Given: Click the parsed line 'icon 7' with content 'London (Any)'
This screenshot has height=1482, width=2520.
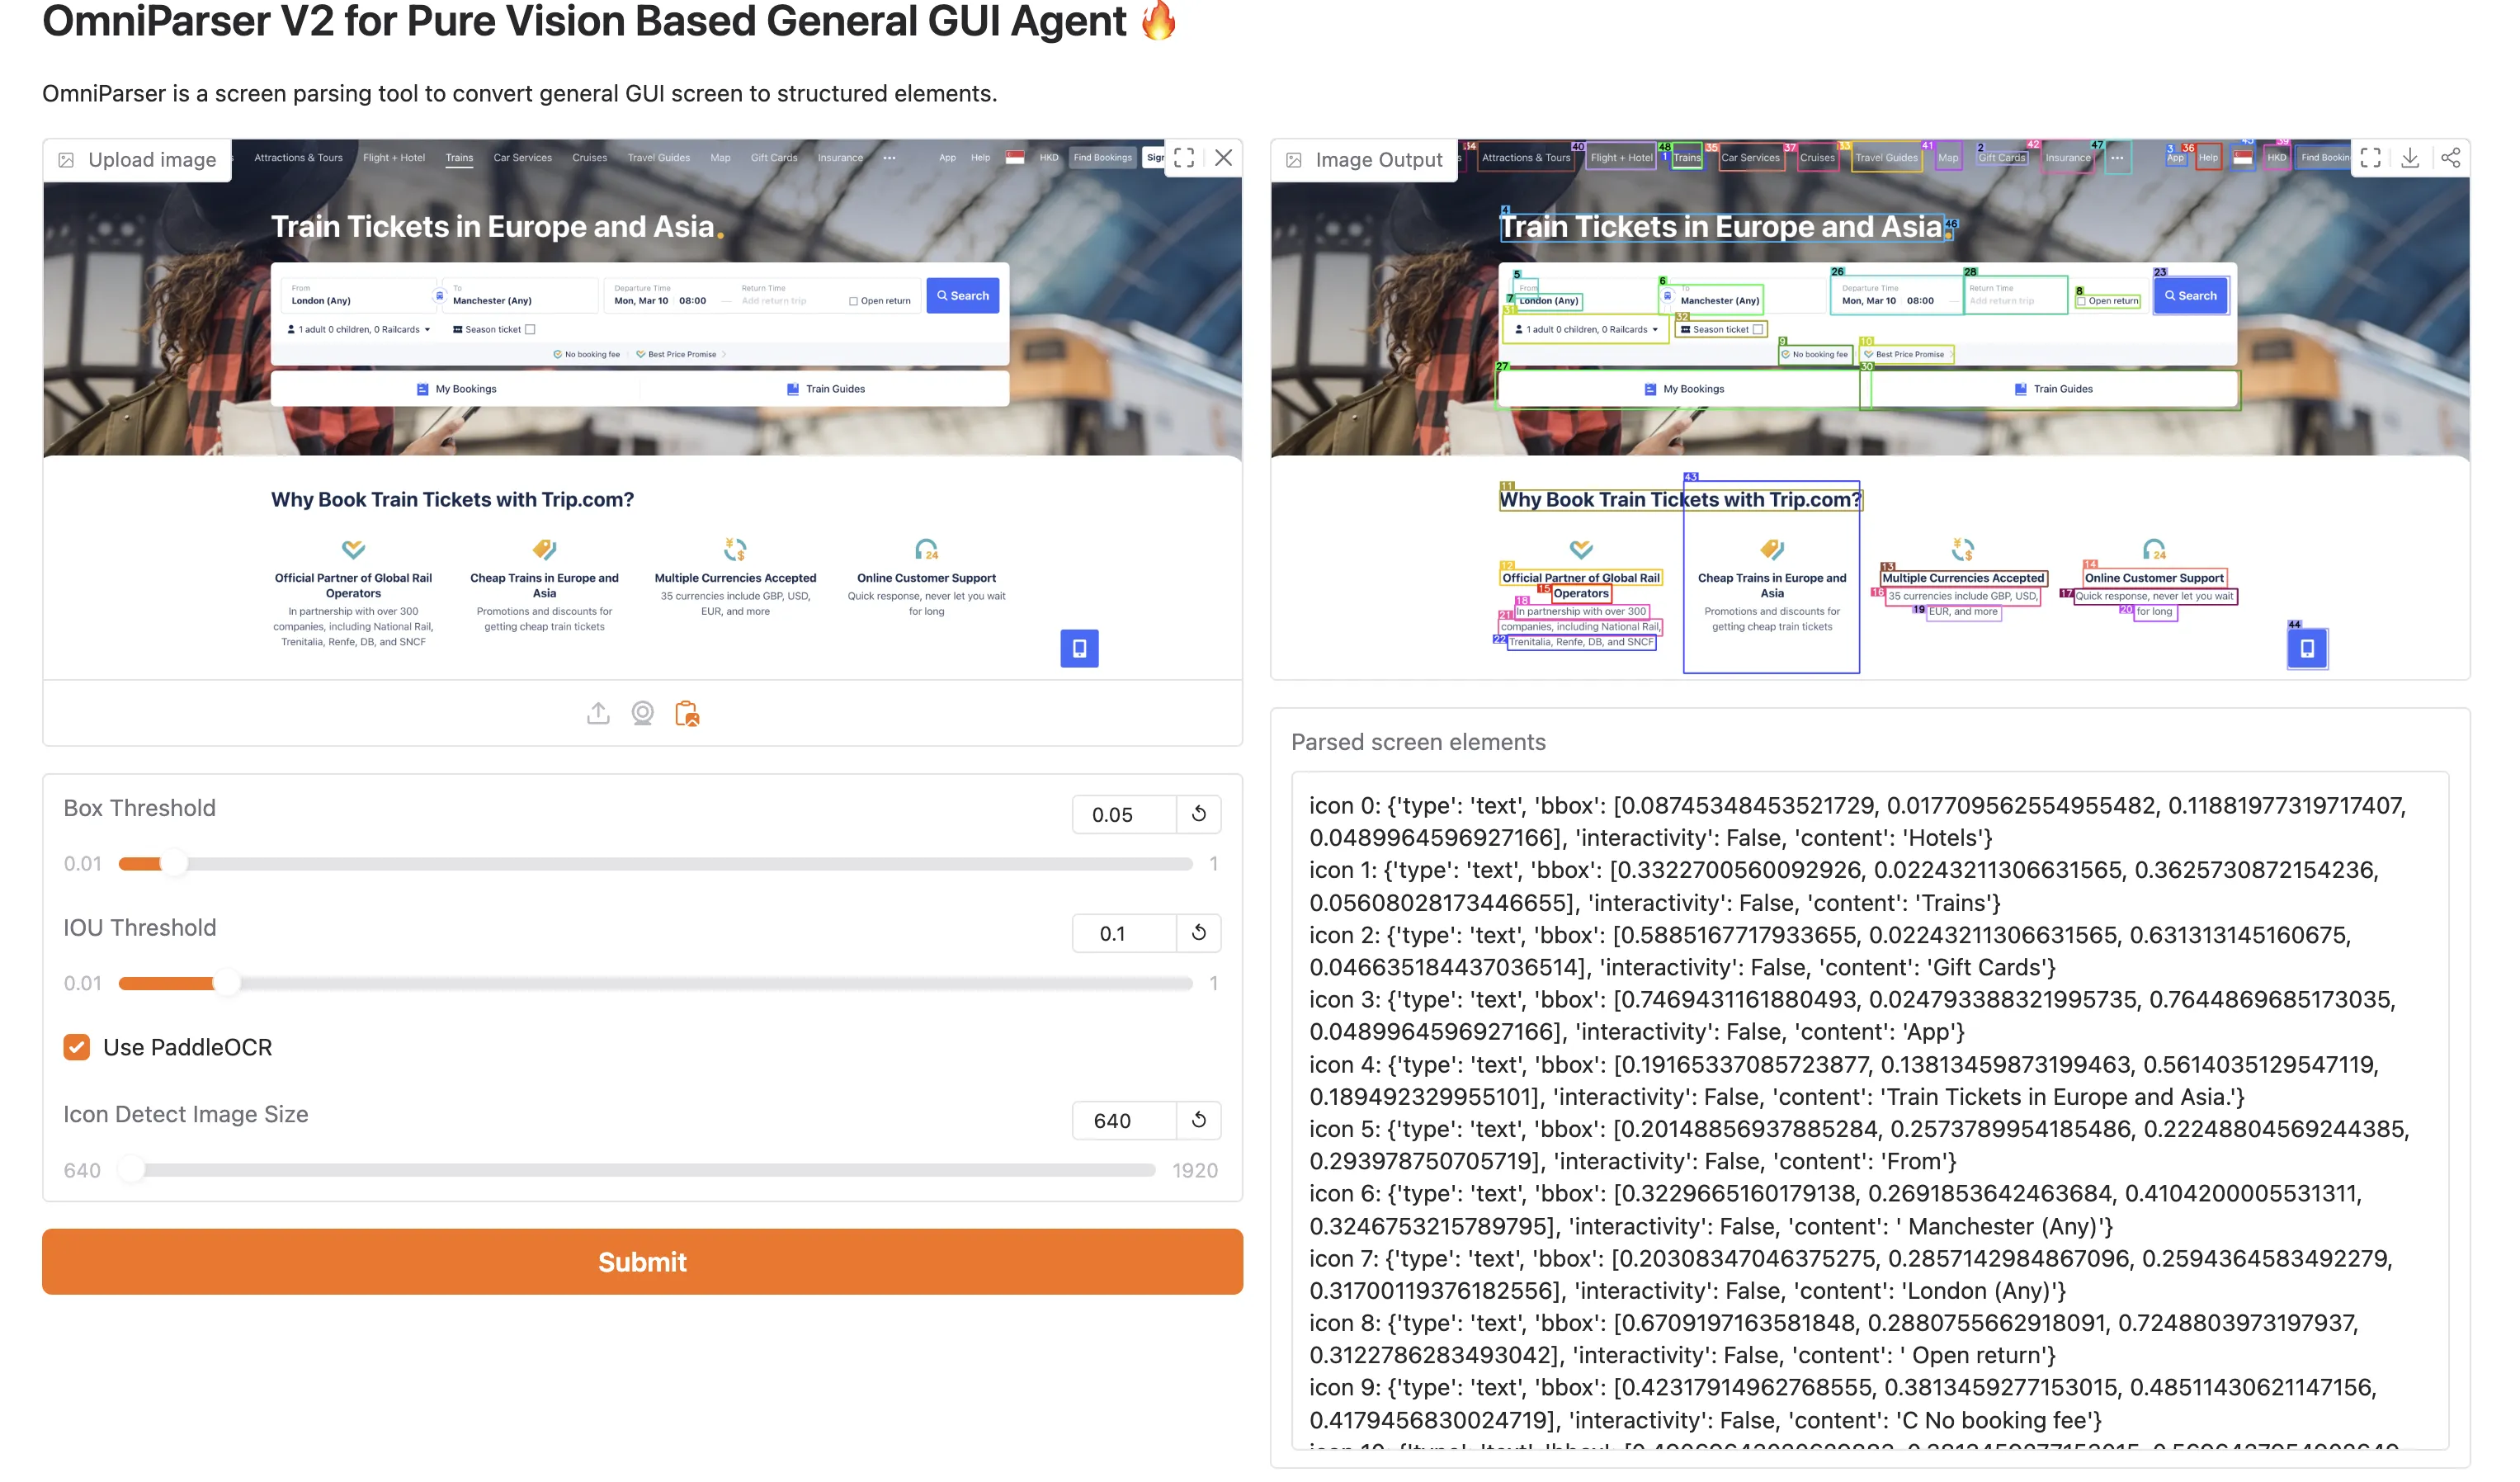Looking at the screenshot, I should (1851, 1275).
